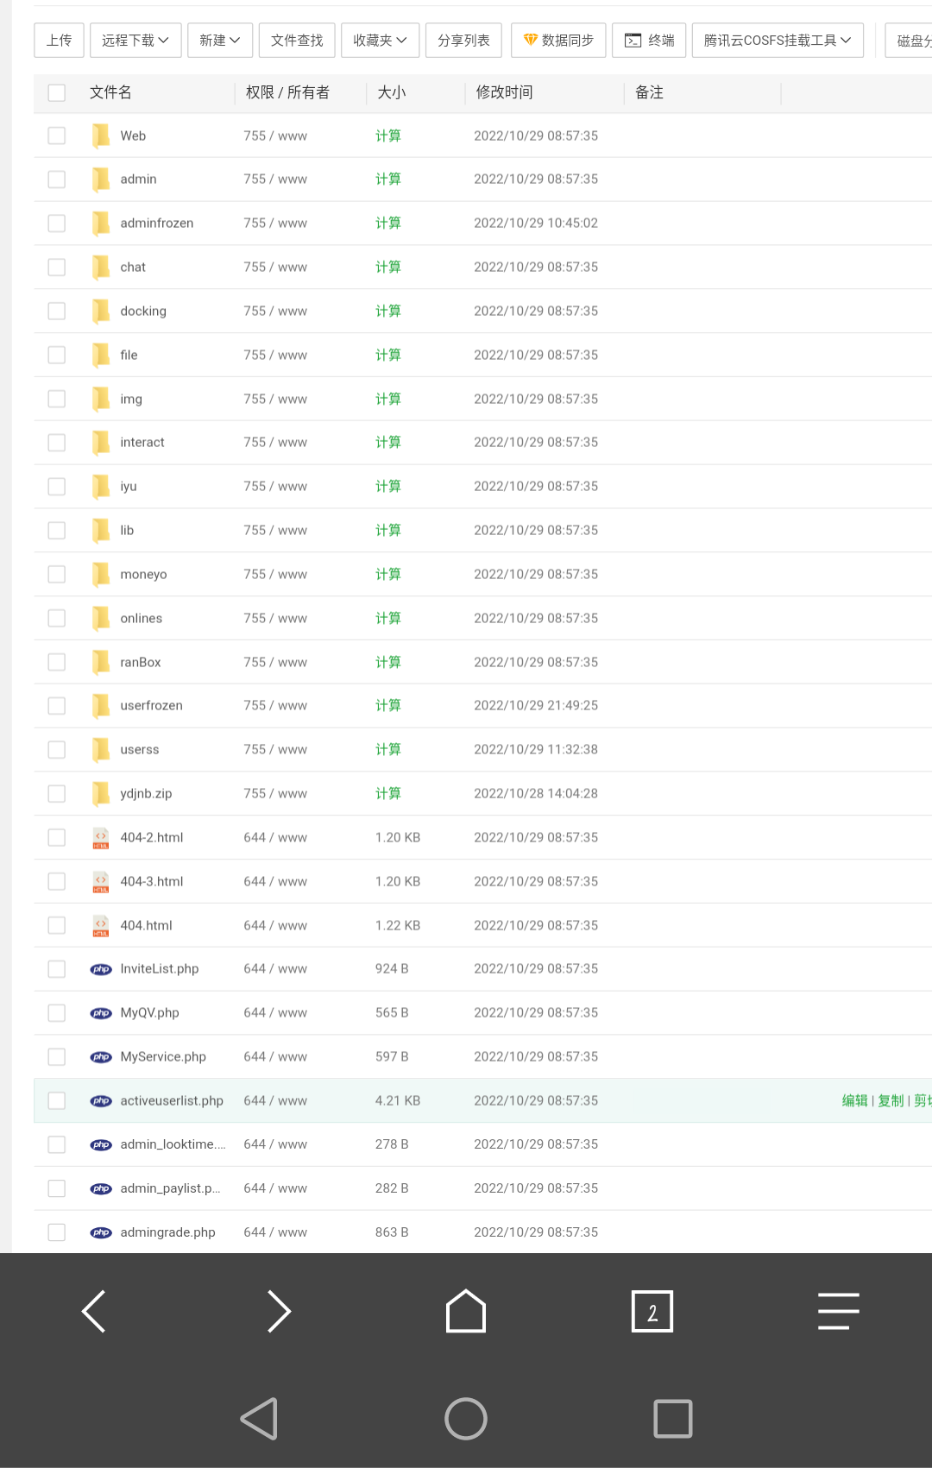Click the admin folder icon
The image size is (932, 1468).
point(101,180)
